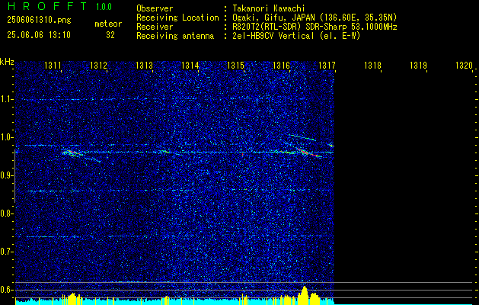Select the filename 2506061310.png
The height and width of the screenshot is (305, 479).
pyautogui.click(x=39, y=20)
